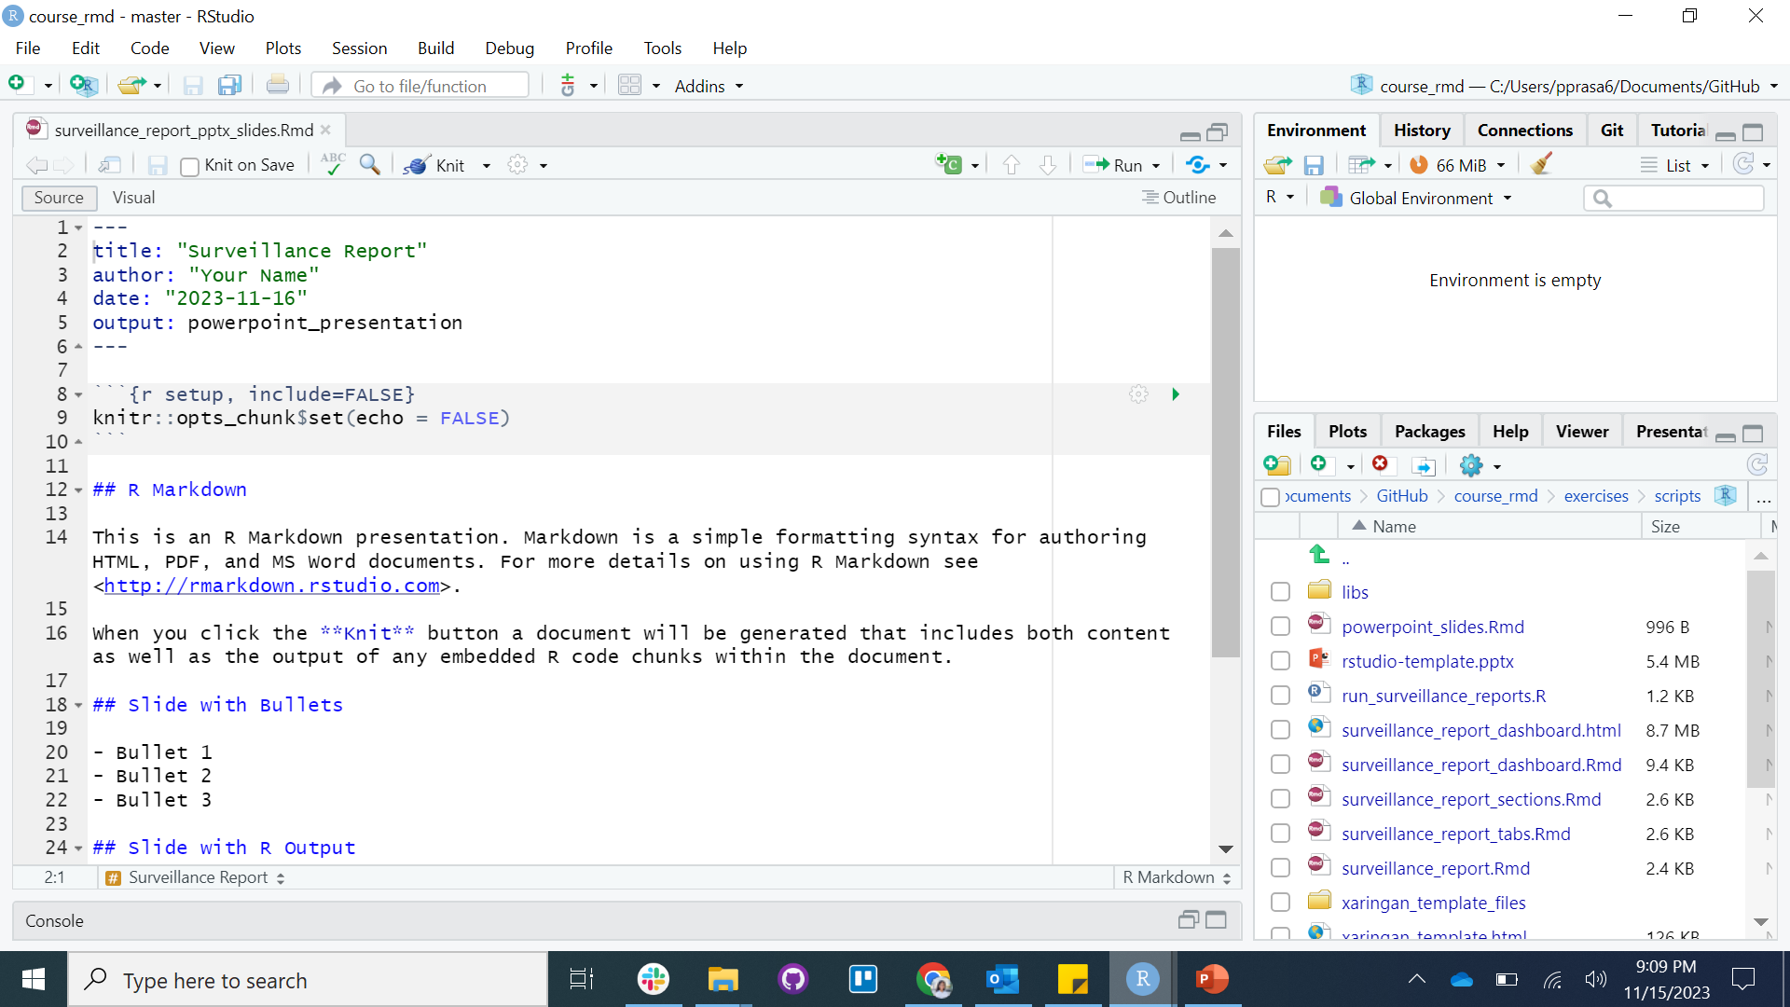Open the Addins dropdown

(x=709, y=86)
